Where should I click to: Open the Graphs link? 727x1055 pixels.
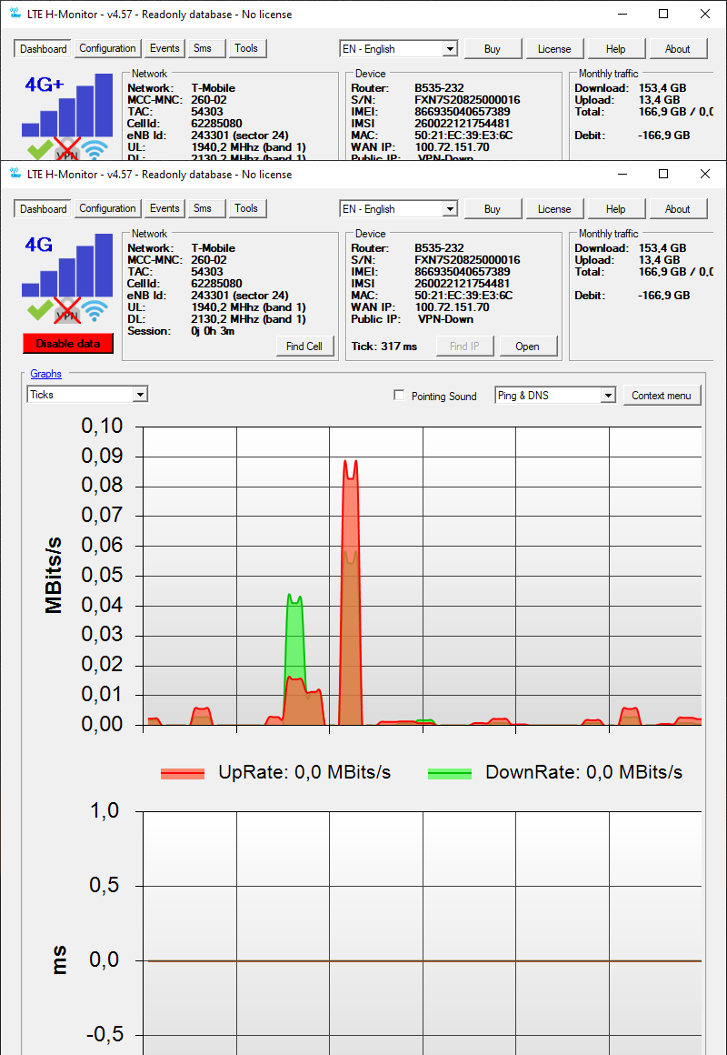coord(45,374)
